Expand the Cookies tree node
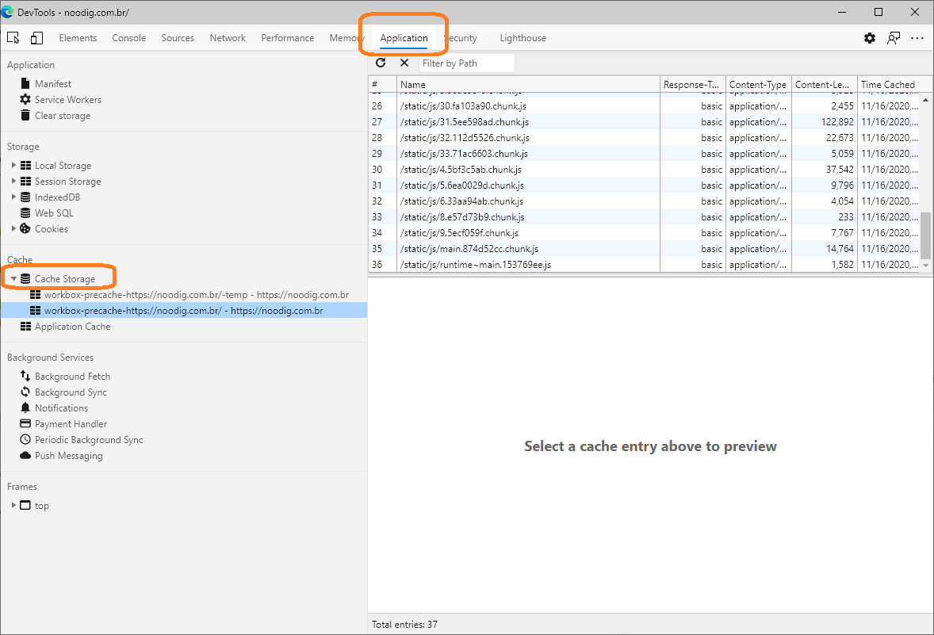Screen dimensions: 934x635 13,229
